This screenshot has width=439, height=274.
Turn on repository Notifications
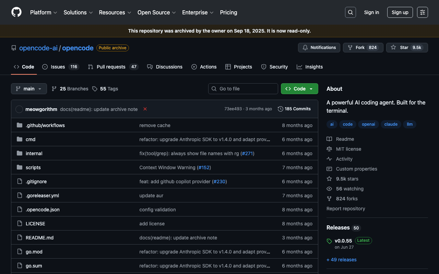coord(319,48)
